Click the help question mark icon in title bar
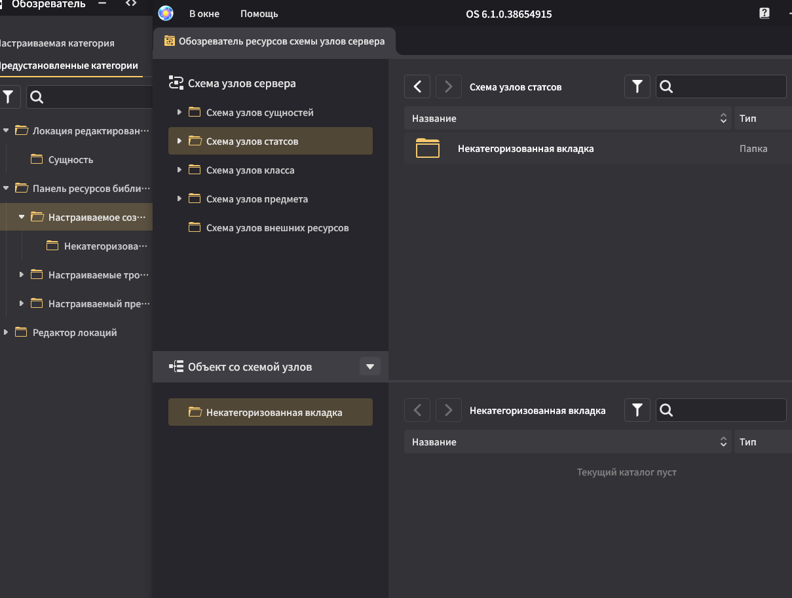The image size is (792, 598). 764,13
